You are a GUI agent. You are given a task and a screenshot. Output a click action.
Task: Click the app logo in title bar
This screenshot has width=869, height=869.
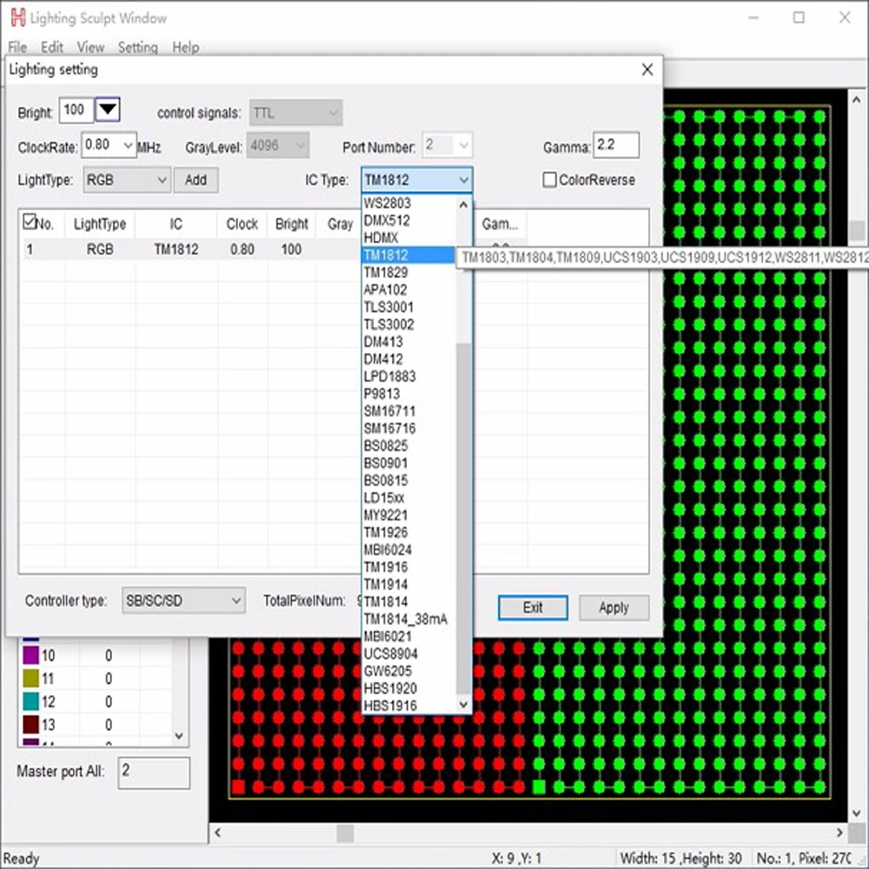coord(18,17)
